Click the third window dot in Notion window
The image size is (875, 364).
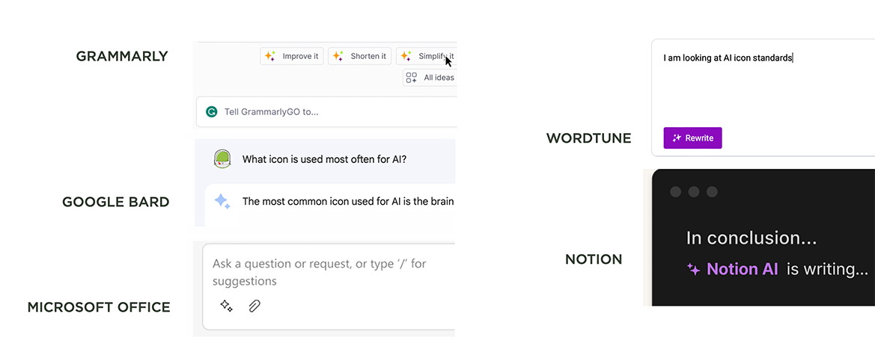point(712,192)
